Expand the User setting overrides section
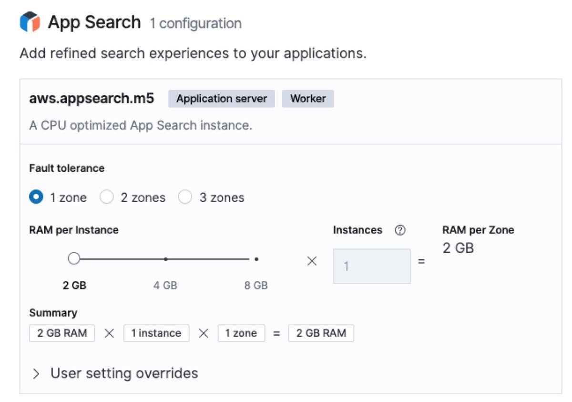Viewport: 572px width, 402px height. (x=124, y=373)
